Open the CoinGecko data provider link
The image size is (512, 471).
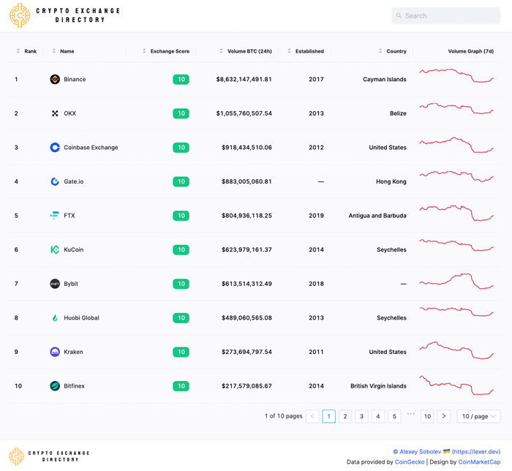[410, 462]
